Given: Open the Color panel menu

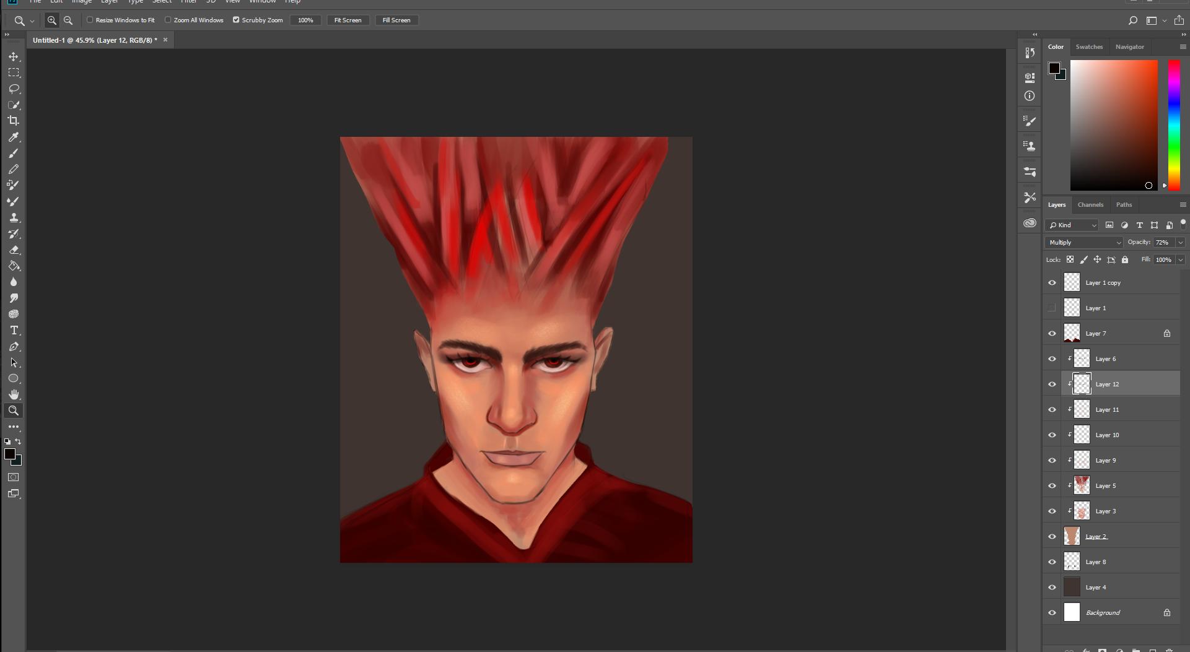Looking at the screenshot, I should (1183, 46).
